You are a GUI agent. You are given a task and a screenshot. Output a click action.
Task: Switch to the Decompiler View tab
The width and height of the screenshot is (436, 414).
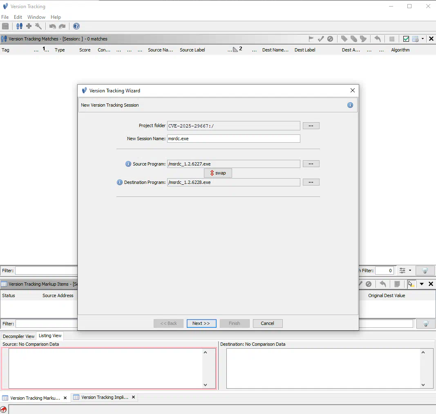point(19,336)
